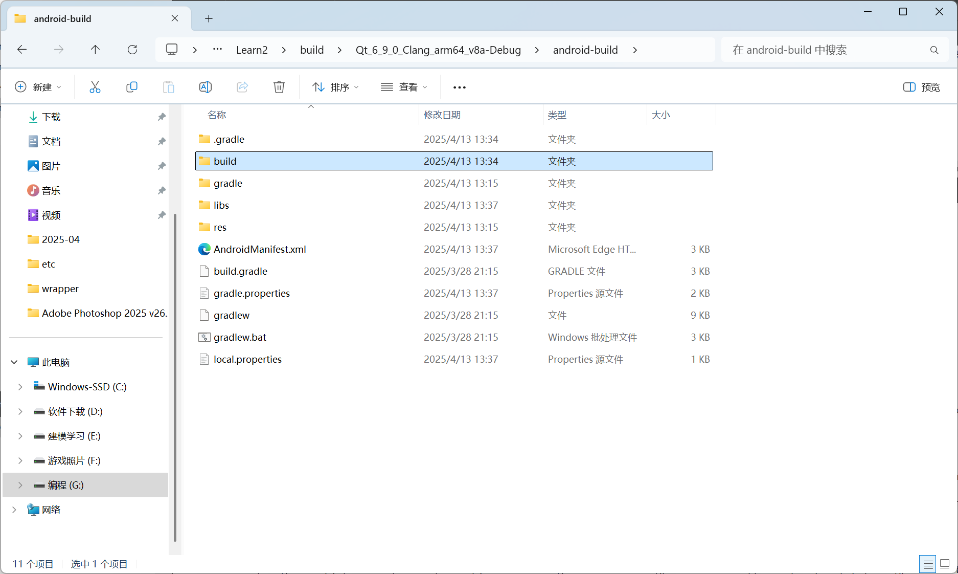Select the libs folder icon
Image resolution: width=958 pixels, height=574 pixels.
[204, 205]
